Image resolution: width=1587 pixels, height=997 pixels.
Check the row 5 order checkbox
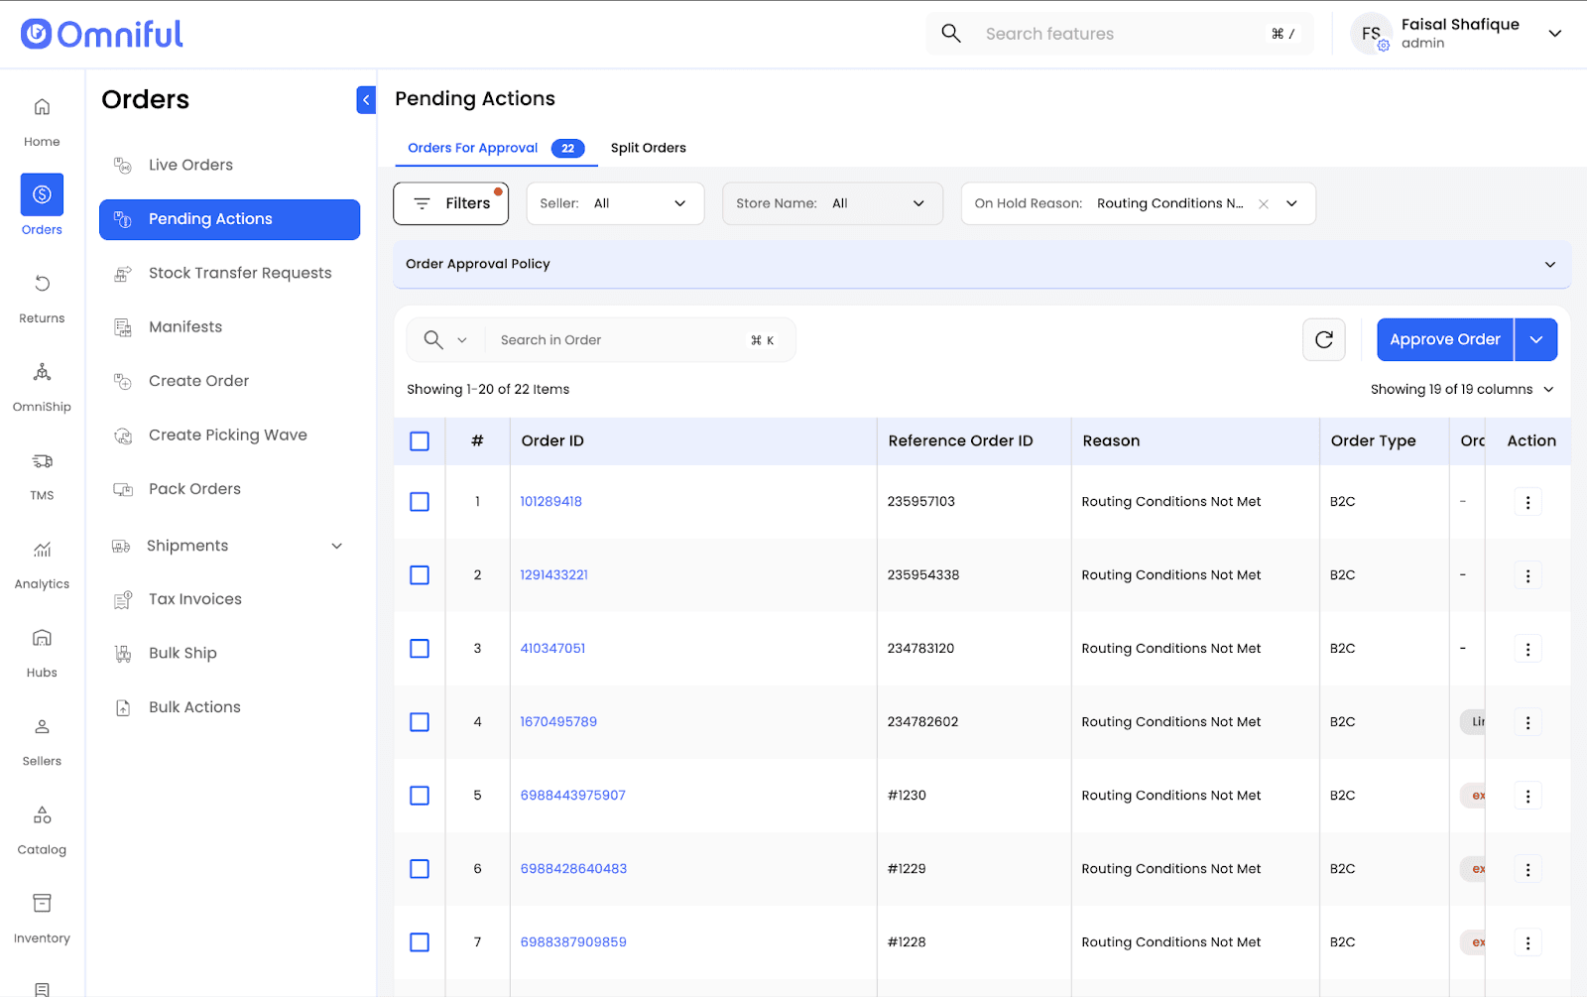click(420, 796)
